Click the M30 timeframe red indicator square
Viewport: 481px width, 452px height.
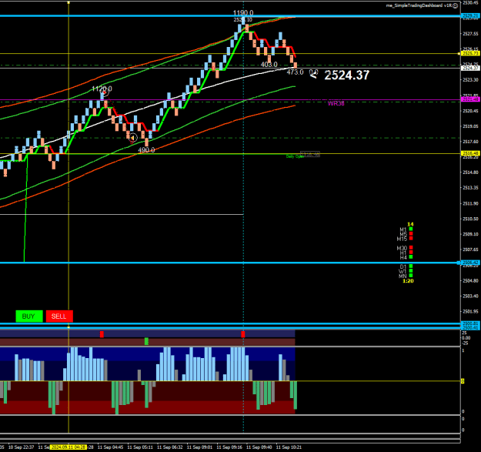point(411,248)
